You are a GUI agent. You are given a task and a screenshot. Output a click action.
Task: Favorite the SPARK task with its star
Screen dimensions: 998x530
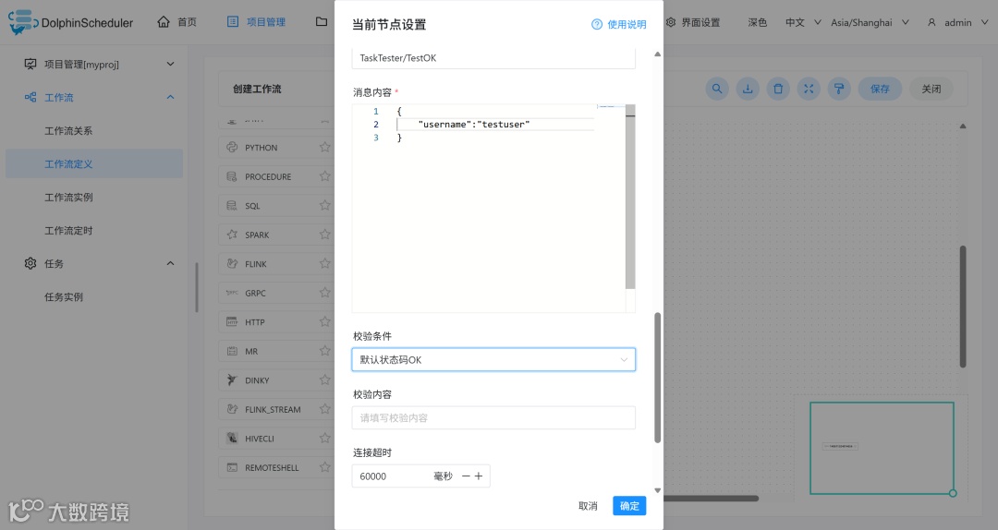[x=325, y=235]
